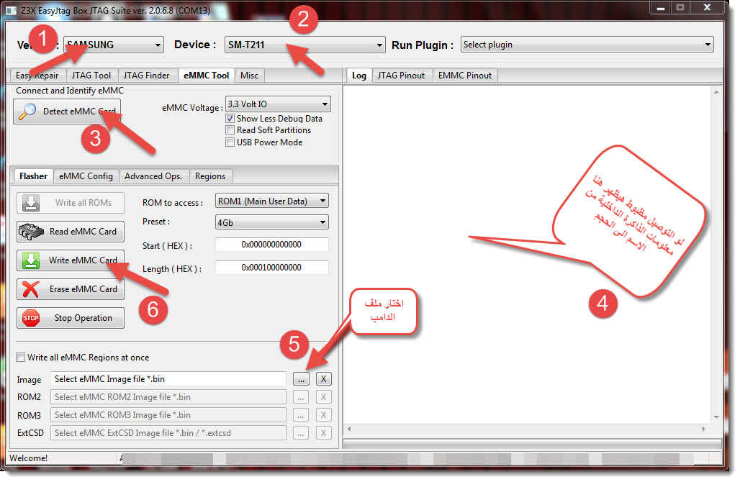The width and height of the screenshot is (740, 482).
Task: Open the Misc tab
Action: point(249,76)
